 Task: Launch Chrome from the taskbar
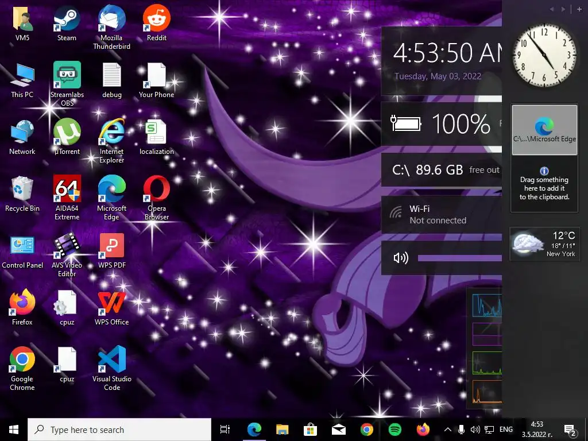point(367,430)
